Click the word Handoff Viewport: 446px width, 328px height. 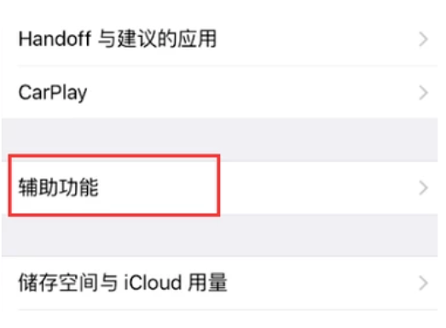click(55, 38)
